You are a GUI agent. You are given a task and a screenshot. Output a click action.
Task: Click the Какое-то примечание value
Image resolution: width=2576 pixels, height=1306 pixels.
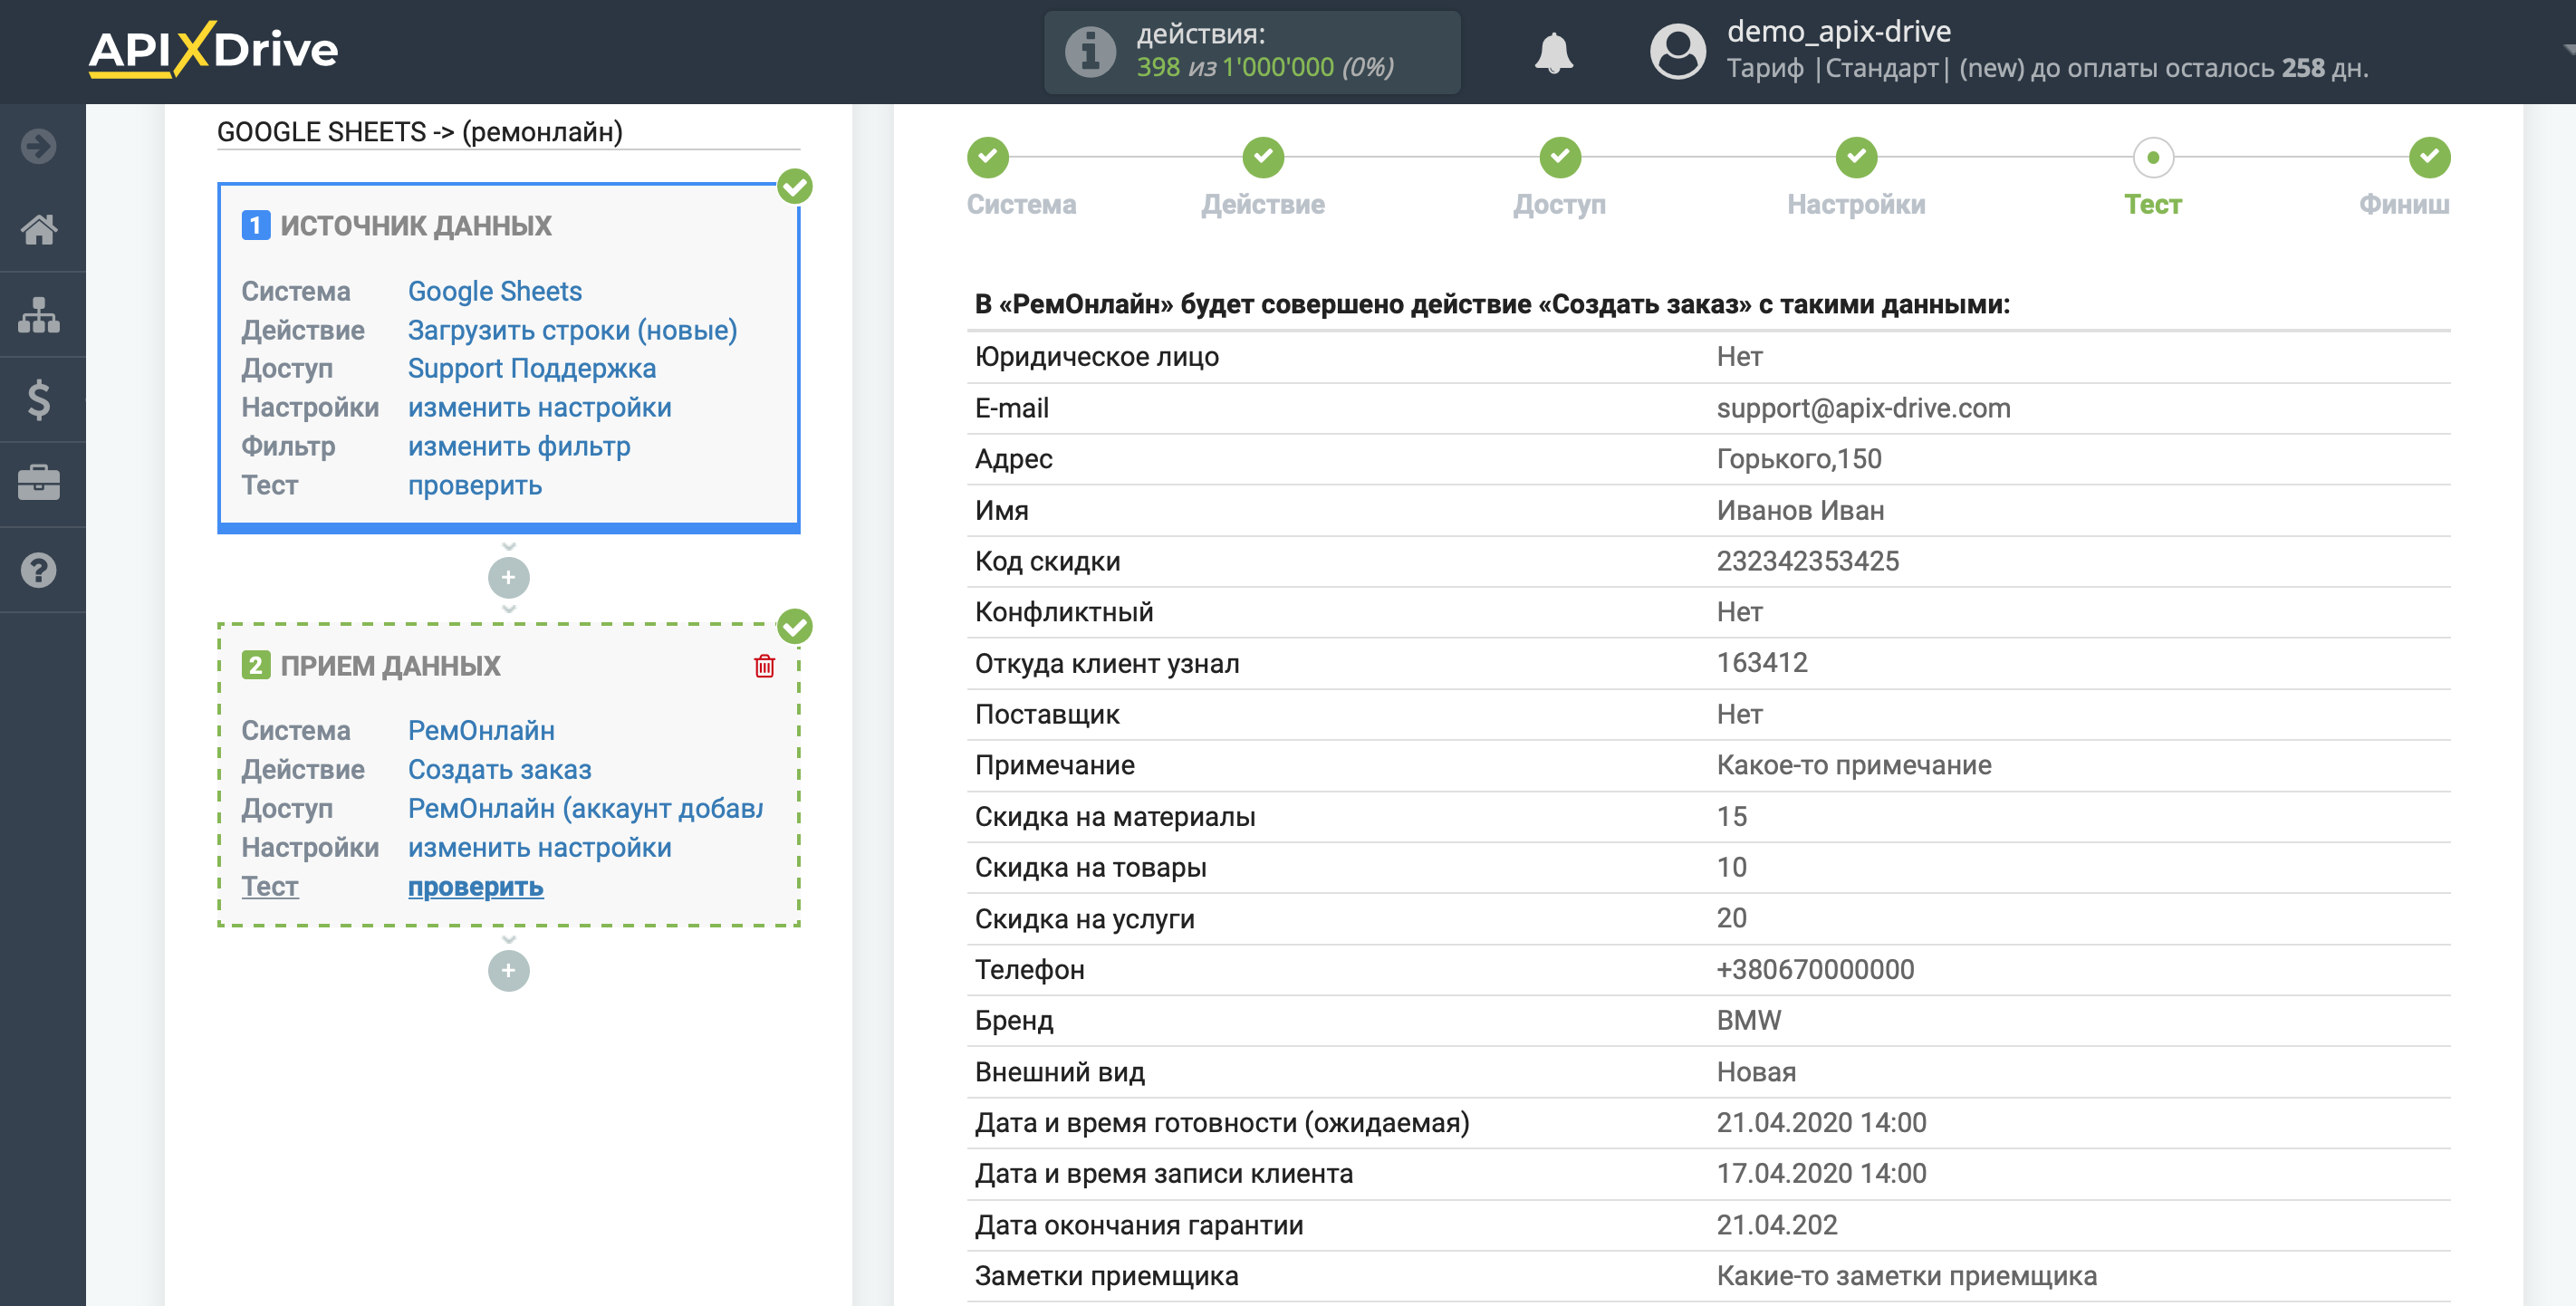point(1853,765)
